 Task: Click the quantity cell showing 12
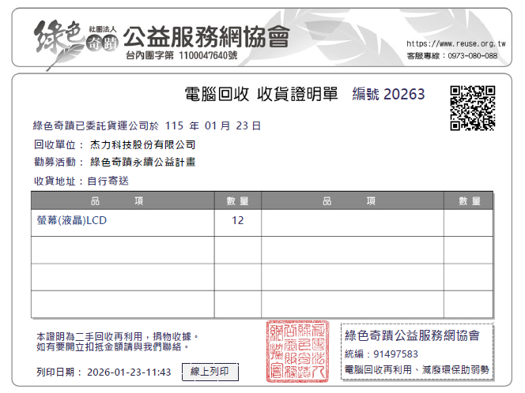pos(237,221)
